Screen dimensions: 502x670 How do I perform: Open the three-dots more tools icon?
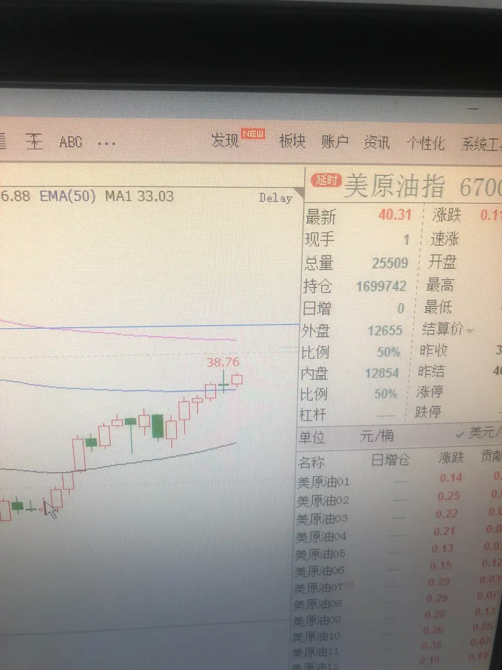coord(107,143)
